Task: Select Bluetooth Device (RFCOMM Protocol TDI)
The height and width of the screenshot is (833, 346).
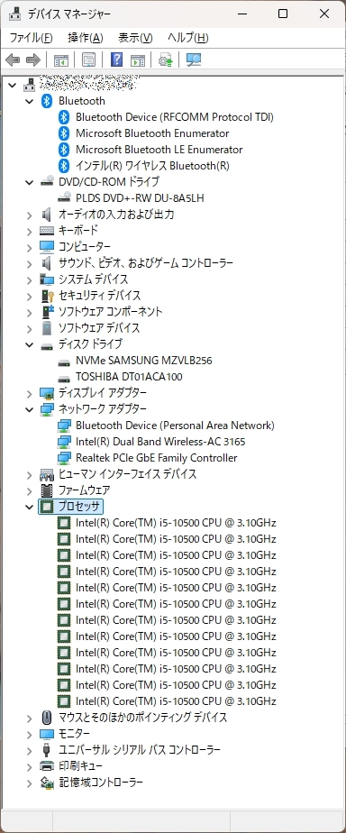Action: coord(175,117)
